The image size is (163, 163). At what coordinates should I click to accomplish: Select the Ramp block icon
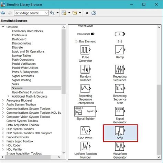coord(120,50)
